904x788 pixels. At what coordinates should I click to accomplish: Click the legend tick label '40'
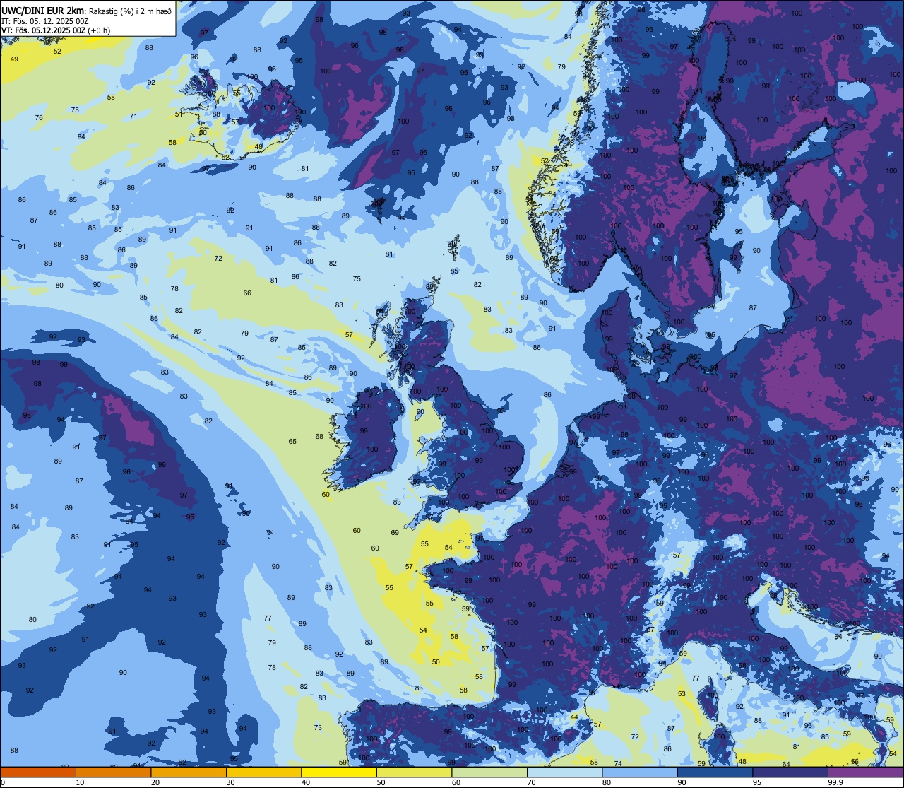[306, 782]
